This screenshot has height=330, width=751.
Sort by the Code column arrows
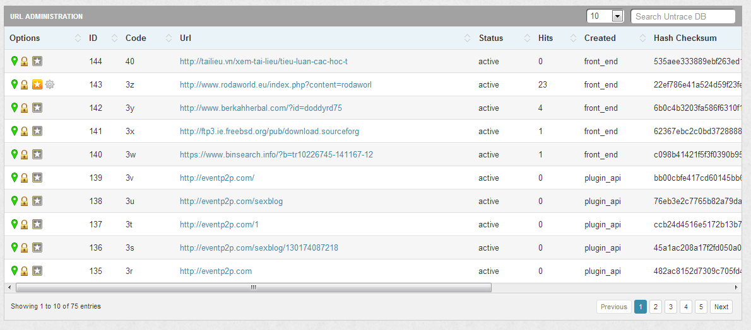(169, 38)
